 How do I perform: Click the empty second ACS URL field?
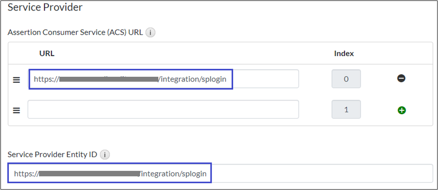163,109
